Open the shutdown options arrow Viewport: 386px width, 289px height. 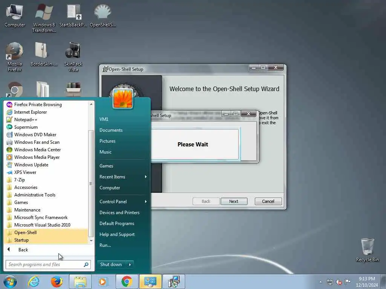click(x=130, y=265)
